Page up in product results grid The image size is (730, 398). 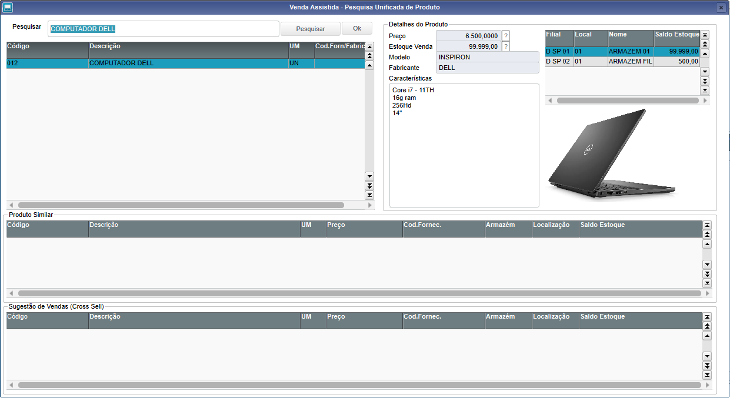click(x=369, y=56)
